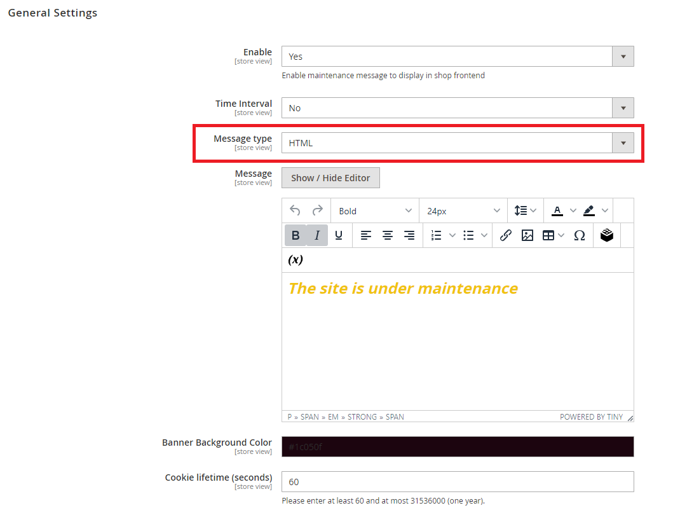Toggle Bold formatting off
Screen dimensions: 673x522
[x=296, y=235]
